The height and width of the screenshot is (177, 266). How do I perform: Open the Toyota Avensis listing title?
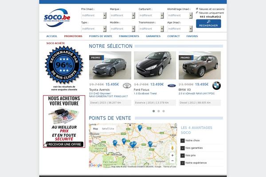[99, 89]
